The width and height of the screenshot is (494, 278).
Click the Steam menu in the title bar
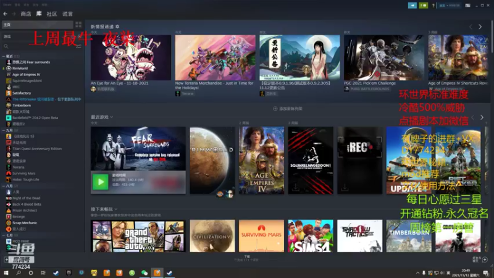pos(7,5)
